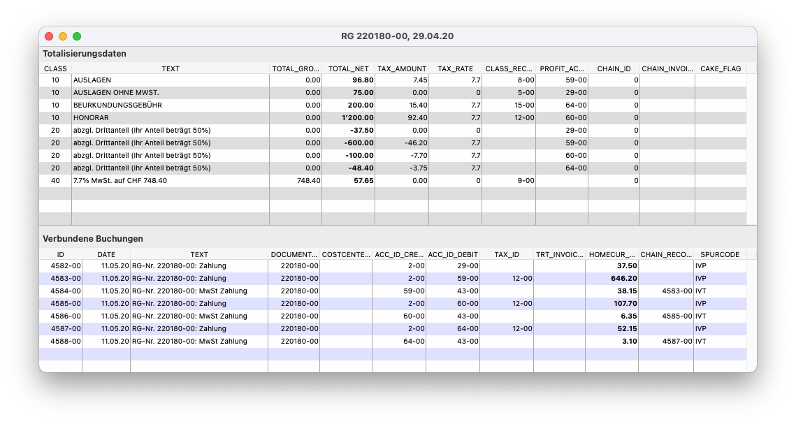The image size is (796, 424).
Task: Click total net value 57.65
Action: click(x=363, y=180)
